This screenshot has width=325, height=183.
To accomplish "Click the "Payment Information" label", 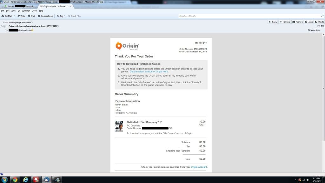I will point(128,101).
